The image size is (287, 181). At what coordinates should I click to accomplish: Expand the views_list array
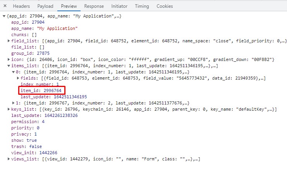coord(9,159)
